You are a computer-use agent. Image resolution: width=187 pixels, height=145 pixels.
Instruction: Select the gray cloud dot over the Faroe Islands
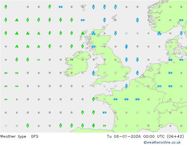[x=83, y=7]
